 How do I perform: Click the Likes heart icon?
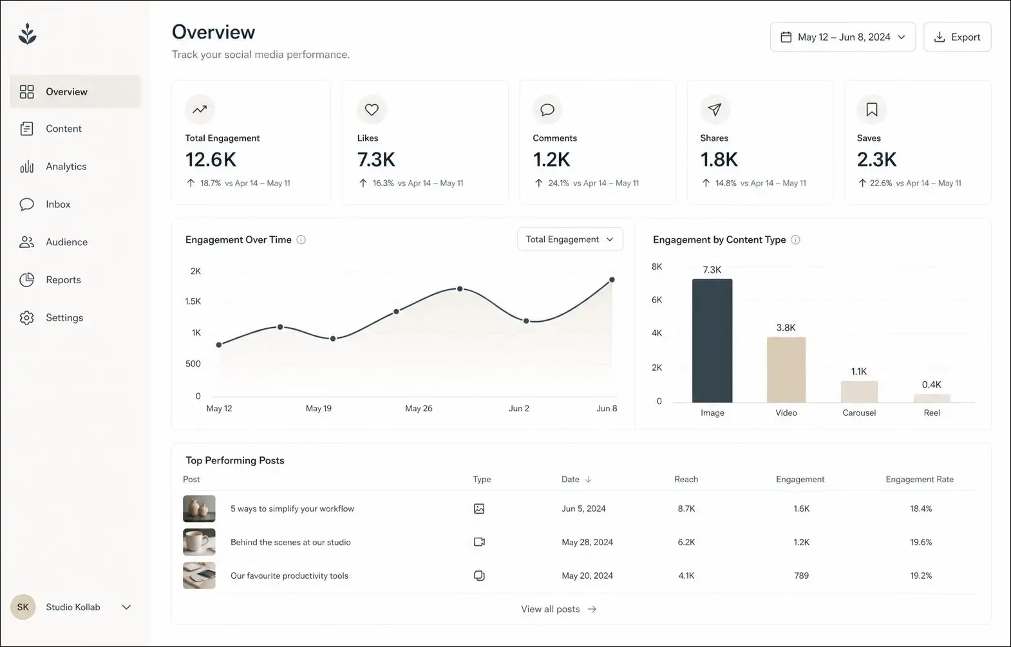coord(372,109)
